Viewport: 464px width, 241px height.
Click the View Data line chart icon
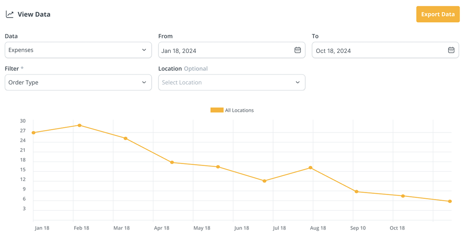[10, 14]
